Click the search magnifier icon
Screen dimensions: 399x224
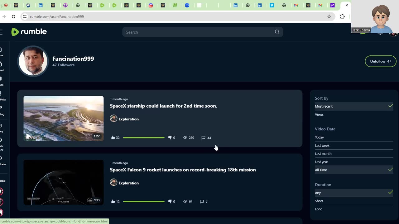pyautogui.click(x=277, y=32)
